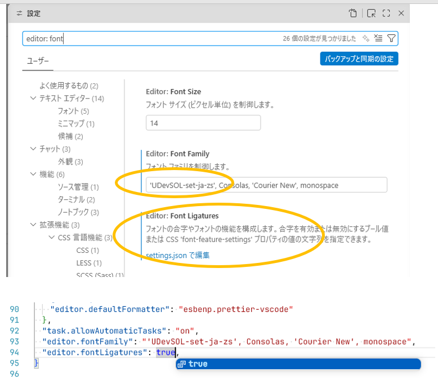Select ミニマップ (1) tree item
The height and width of the screenshot is (384, 438).
(x=76, y=124)
